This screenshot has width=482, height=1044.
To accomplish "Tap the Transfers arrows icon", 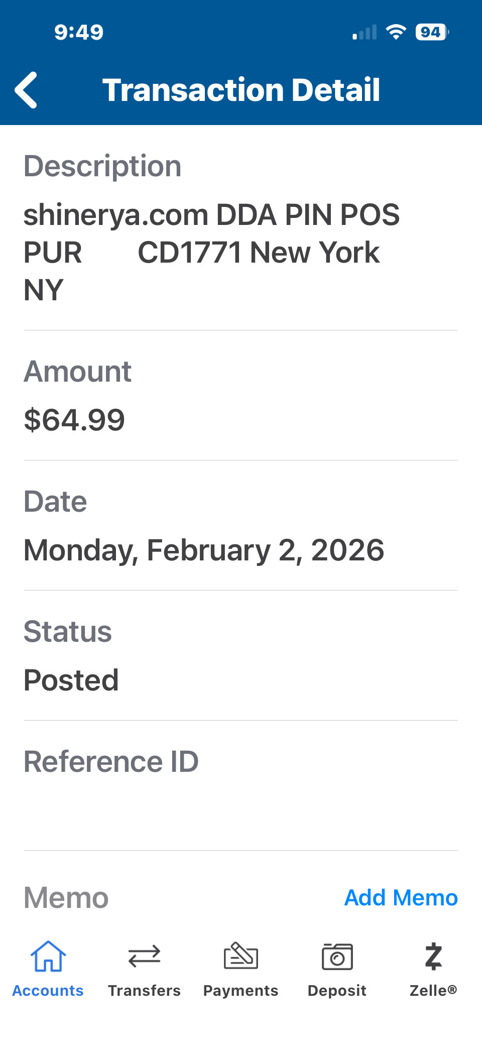I will point(144,956).
